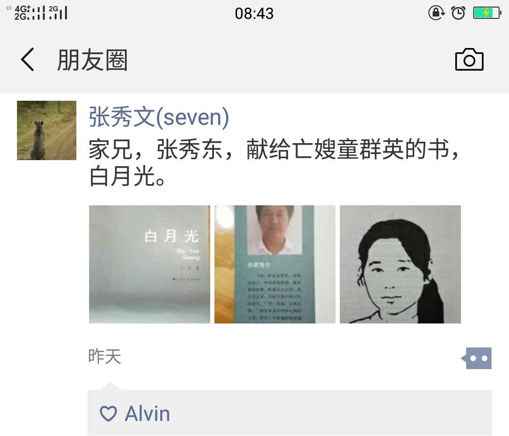Tap the alarm clock status icon
509x436 pixels.
[458, 13]
